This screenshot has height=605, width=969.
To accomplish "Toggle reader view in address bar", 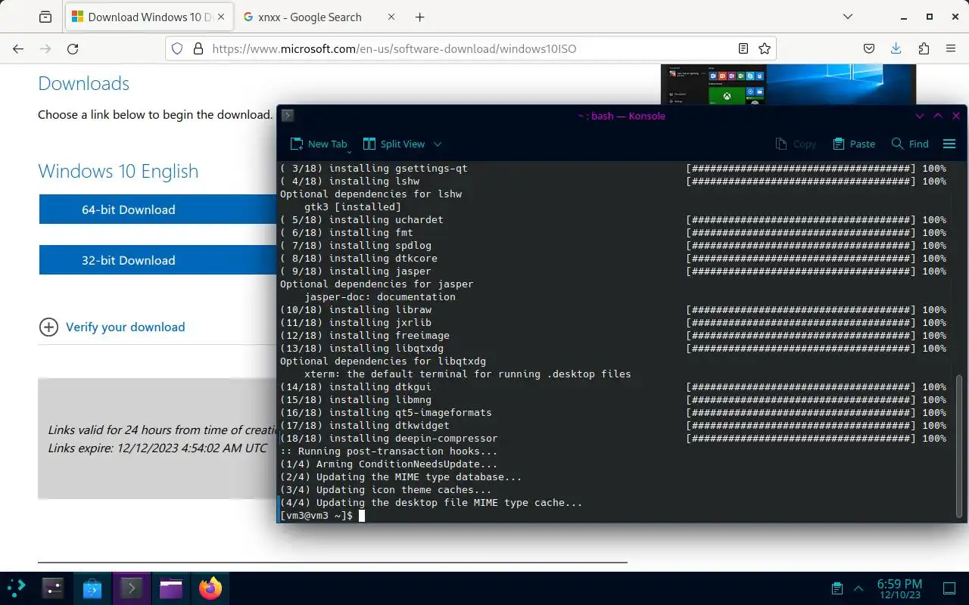I will [743, 48].
